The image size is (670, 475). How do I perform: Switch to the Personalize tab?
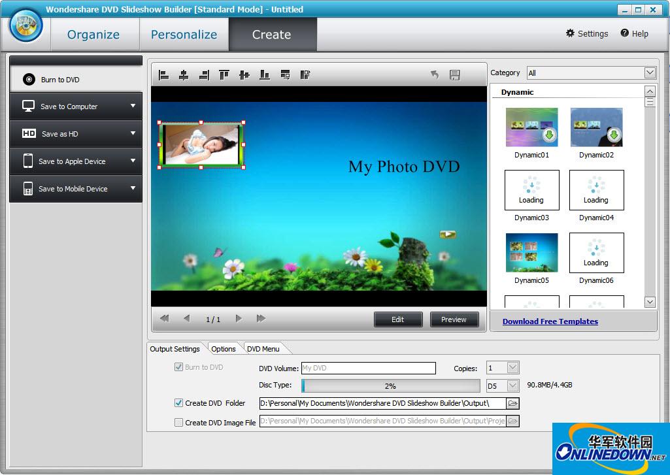184,35
